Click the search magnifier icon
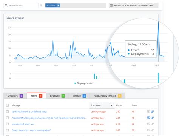The width and height of the screenshot is (179, 136). click(x=6, y=5)
